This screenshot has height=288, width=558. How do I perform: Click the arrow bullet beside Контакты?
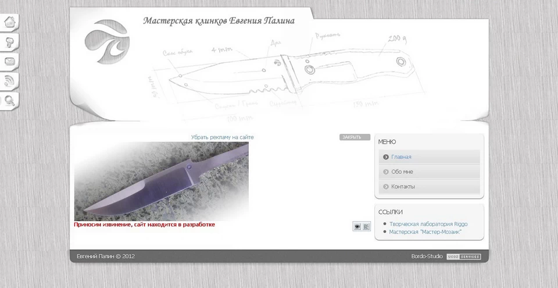point(386,187)
